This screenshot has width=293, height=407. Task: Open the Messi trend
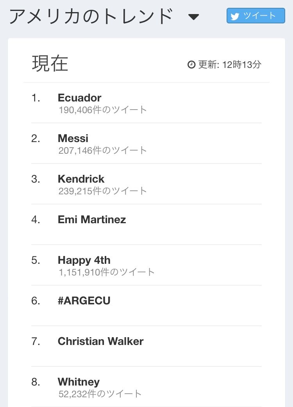coord(73,138)
